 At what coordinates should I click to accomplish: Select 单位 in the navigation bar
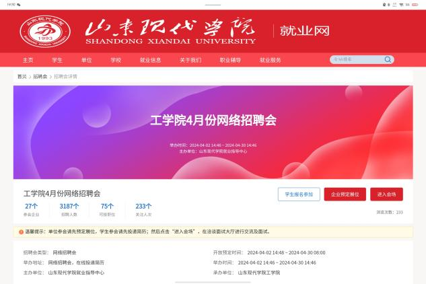click(86, 60)
